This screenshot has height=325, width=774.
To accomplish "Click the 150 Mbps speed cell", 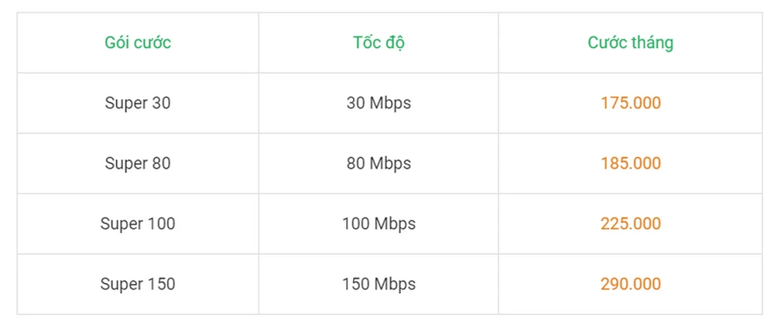I will point(378,284).
